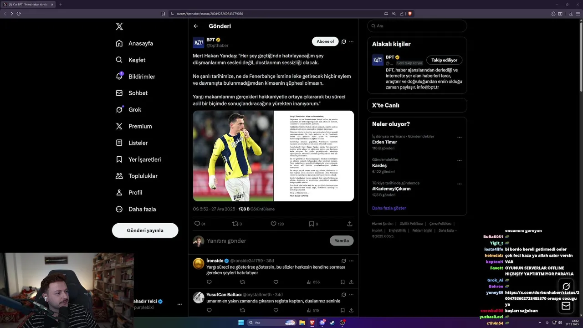
Task: Open more options for Kardeş trend
Action: click(459, 160)
